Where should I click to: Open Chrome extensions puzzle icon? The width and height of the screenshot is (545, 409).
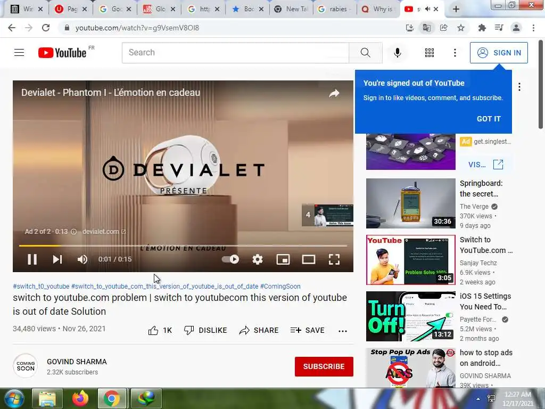(482, 28)
